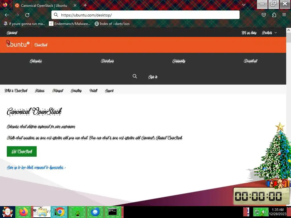The width and height of the screenshot is (291, 218).
Task: Open the Santa Start button
Action: pos(7,212)
